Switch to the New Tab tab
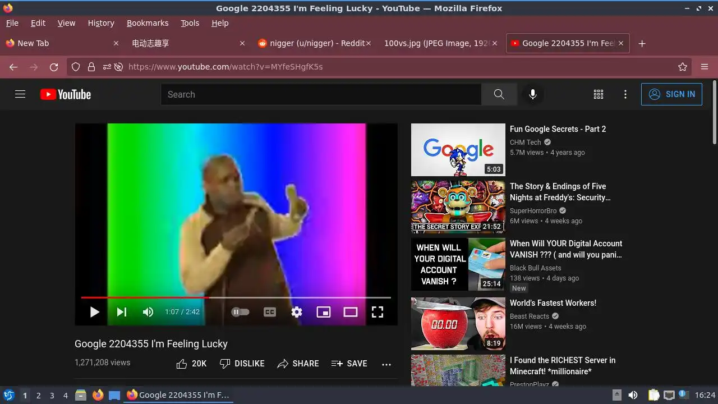 click(62, 43)
